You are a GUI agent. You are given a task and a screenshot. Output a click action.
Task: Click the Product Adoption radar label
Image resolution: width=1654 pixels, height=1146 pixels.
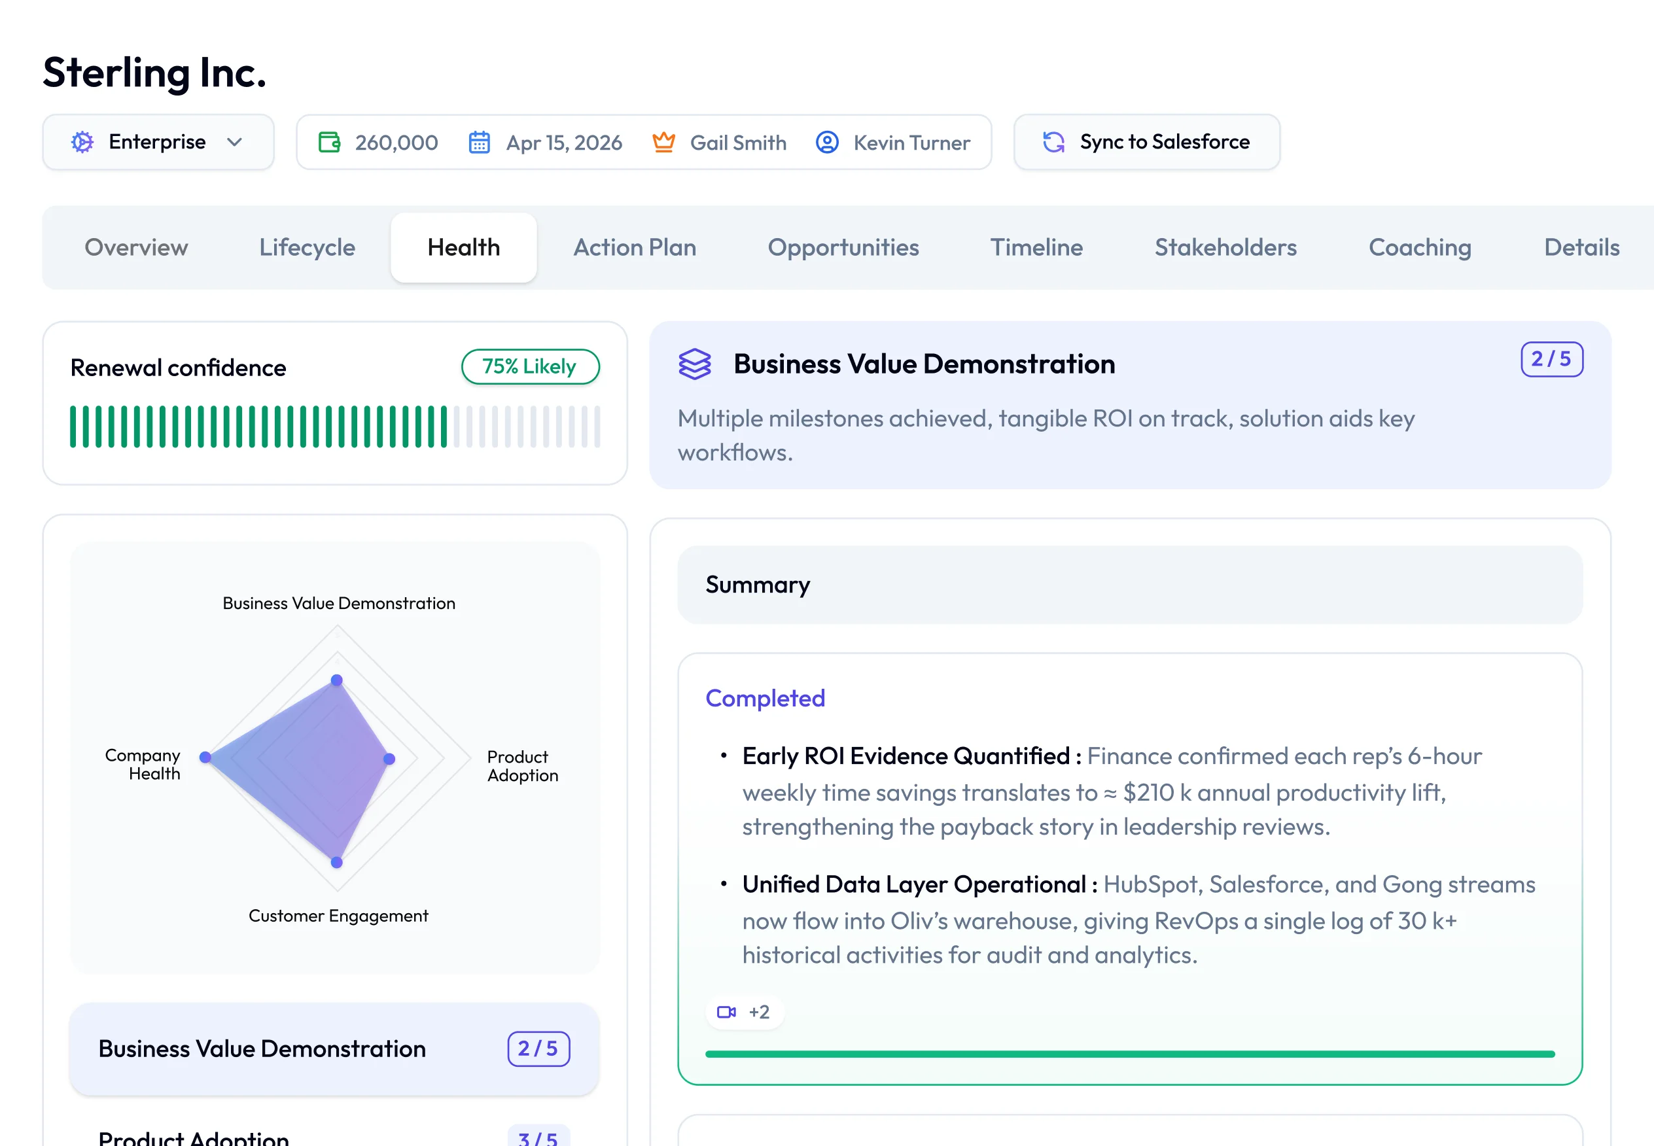(523, 766)
